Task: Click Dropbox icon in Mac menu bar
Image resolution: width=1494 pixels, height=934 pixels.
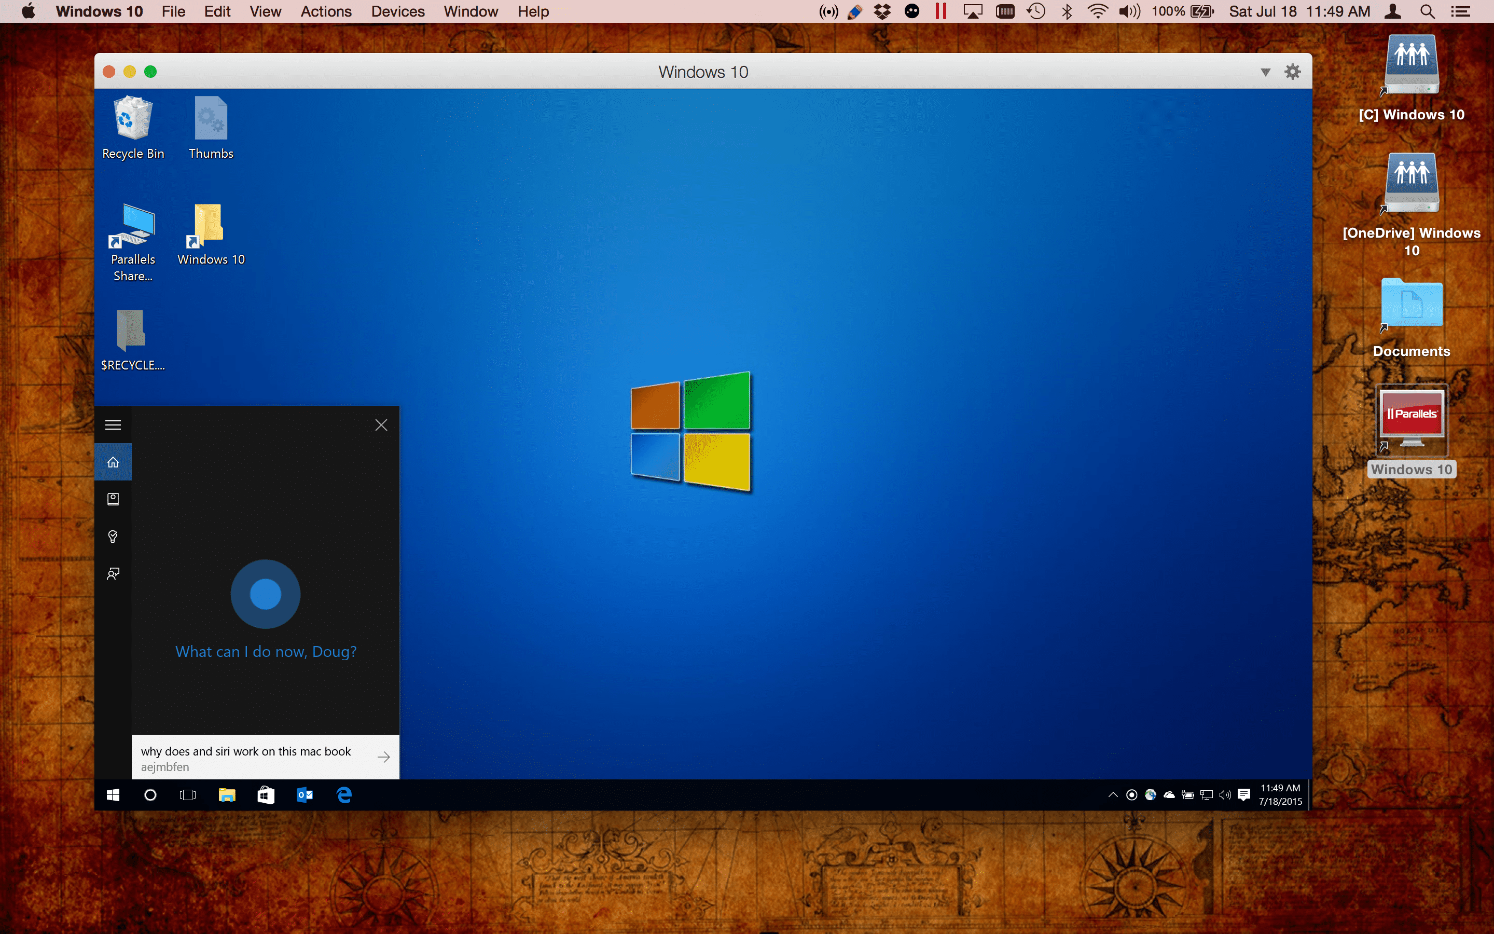Action: pos(883,11)
